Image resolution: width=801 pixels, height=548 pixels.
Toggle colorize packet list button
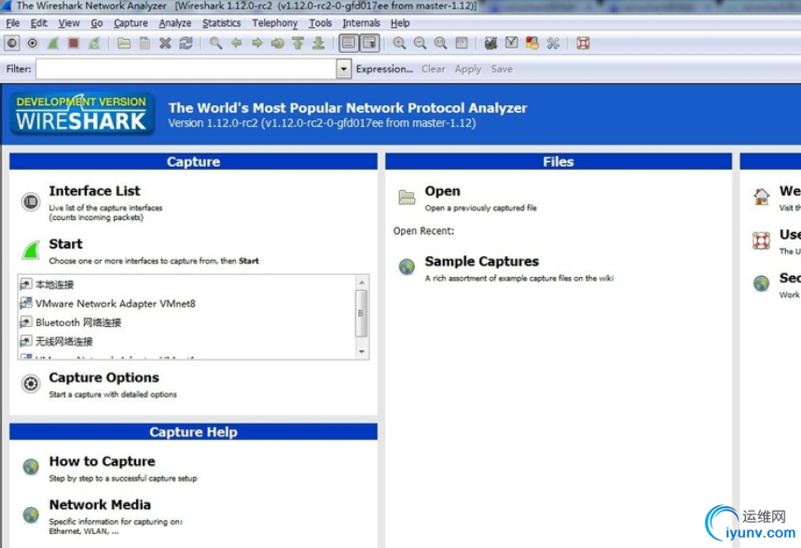click(x=349, y=44)
